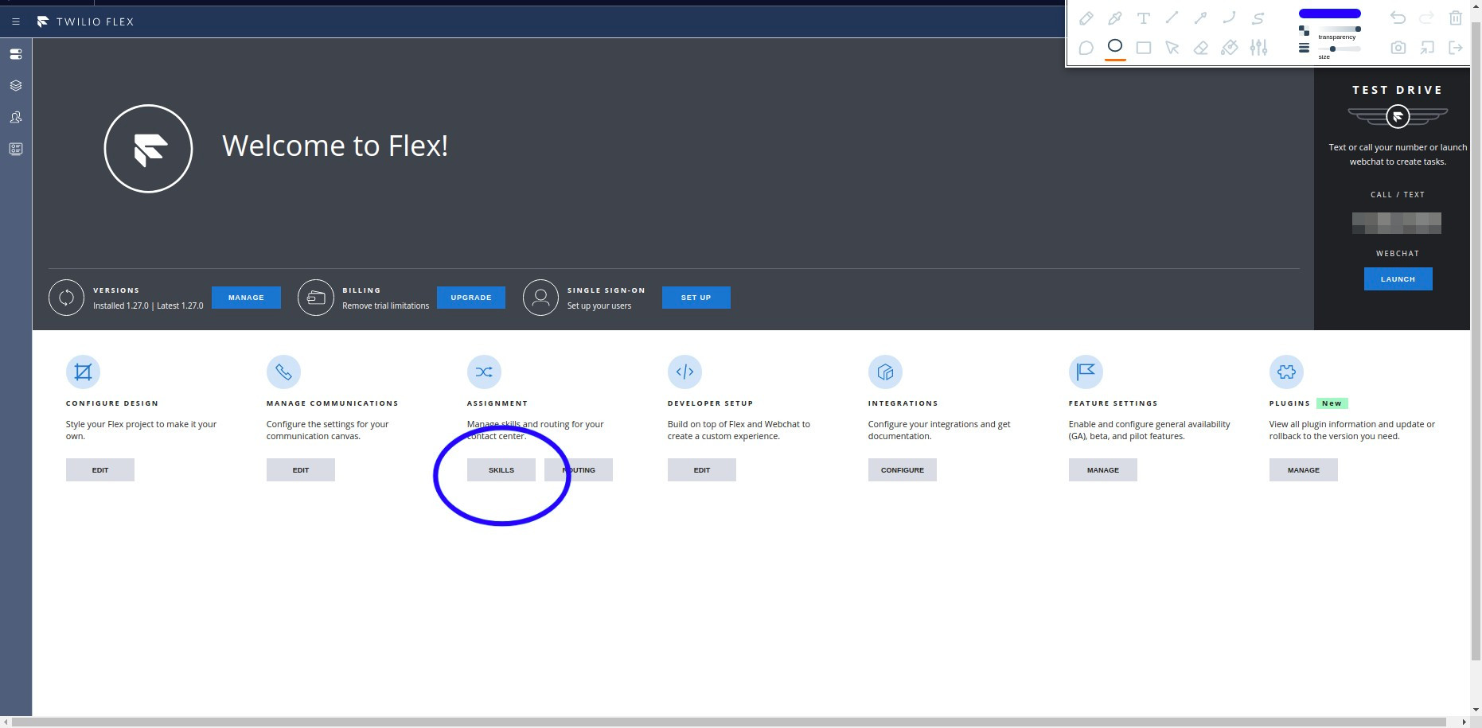
Task: Open the Routing assignment page
Action: (579, 470)
